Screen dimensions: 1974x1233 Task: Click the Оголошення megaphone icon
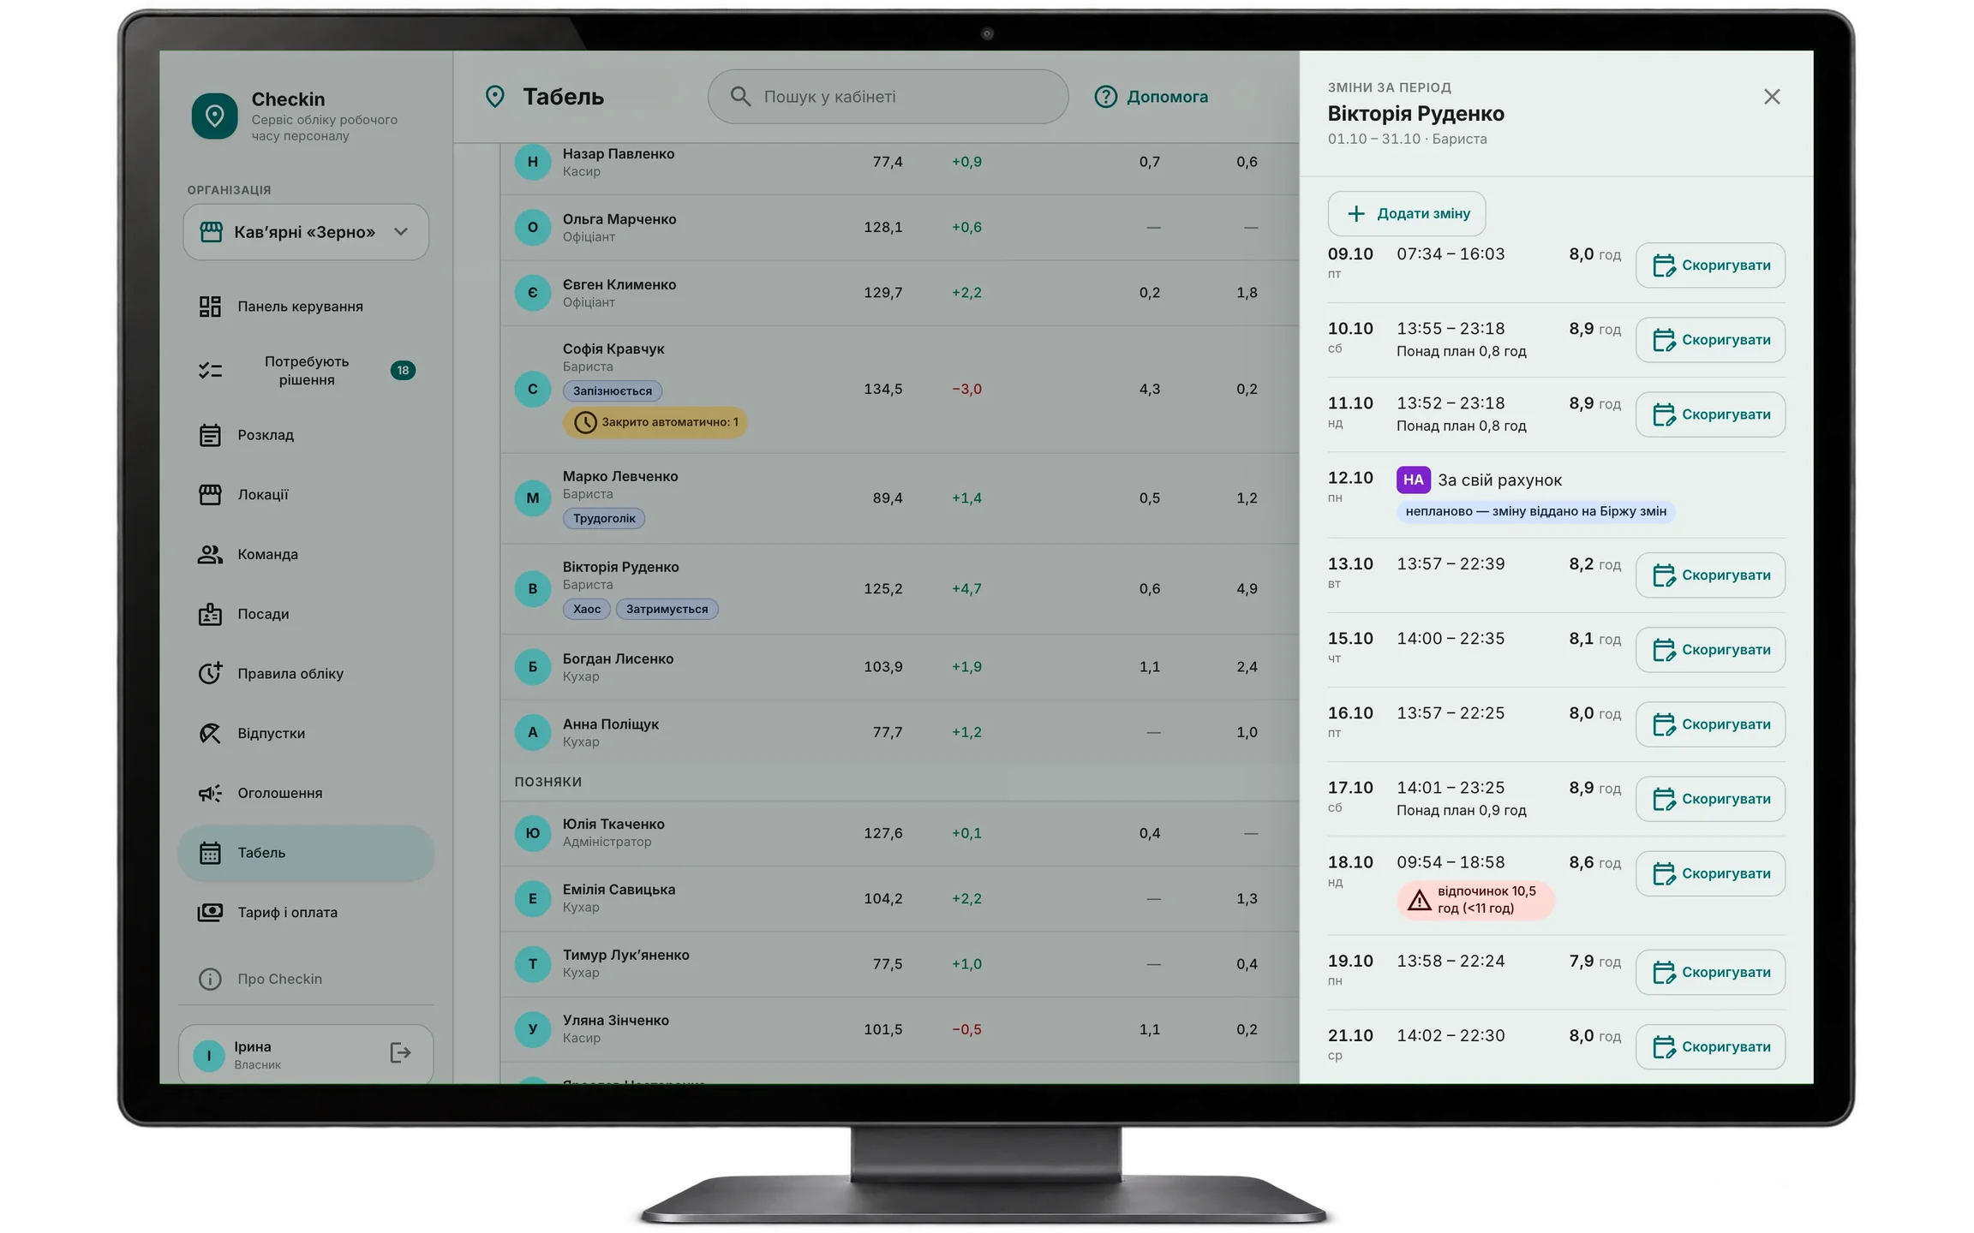point(210,793)
